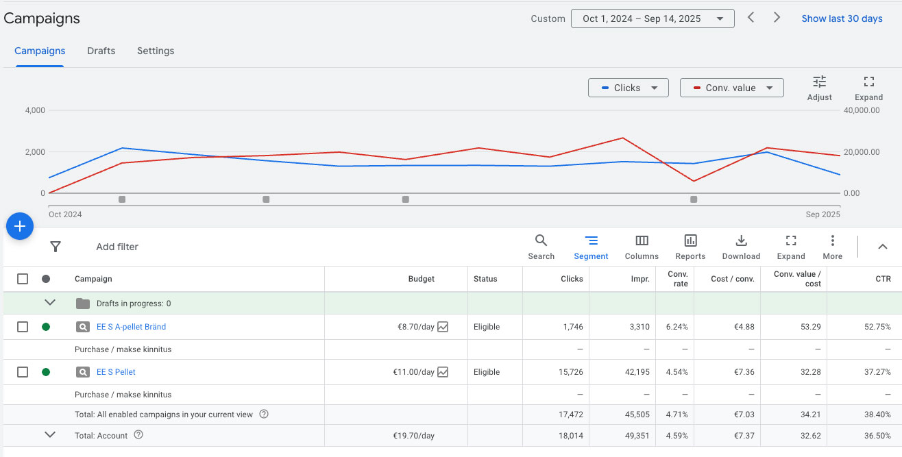
Task: Click the Segment icon
Action: [591, 247]
